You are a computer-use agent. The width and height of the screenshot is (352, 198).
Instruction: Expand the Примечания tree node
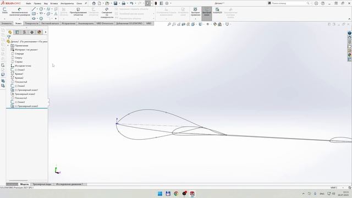(x=8, y=46)
